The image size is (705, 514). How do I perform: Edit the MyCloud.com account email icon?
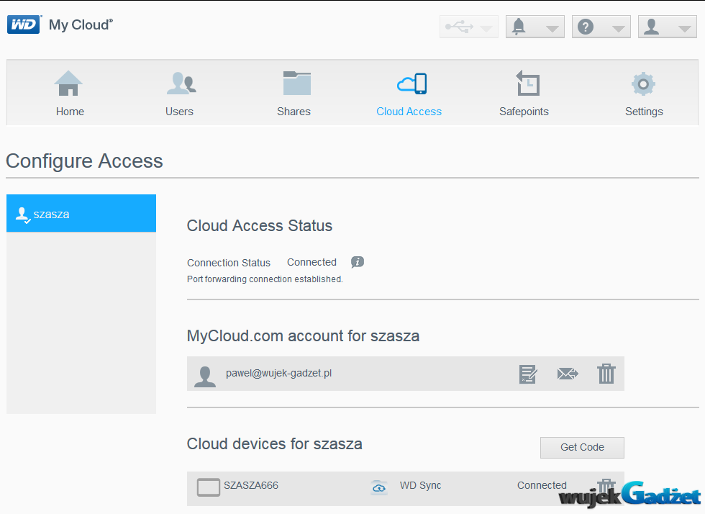point(528,374)
